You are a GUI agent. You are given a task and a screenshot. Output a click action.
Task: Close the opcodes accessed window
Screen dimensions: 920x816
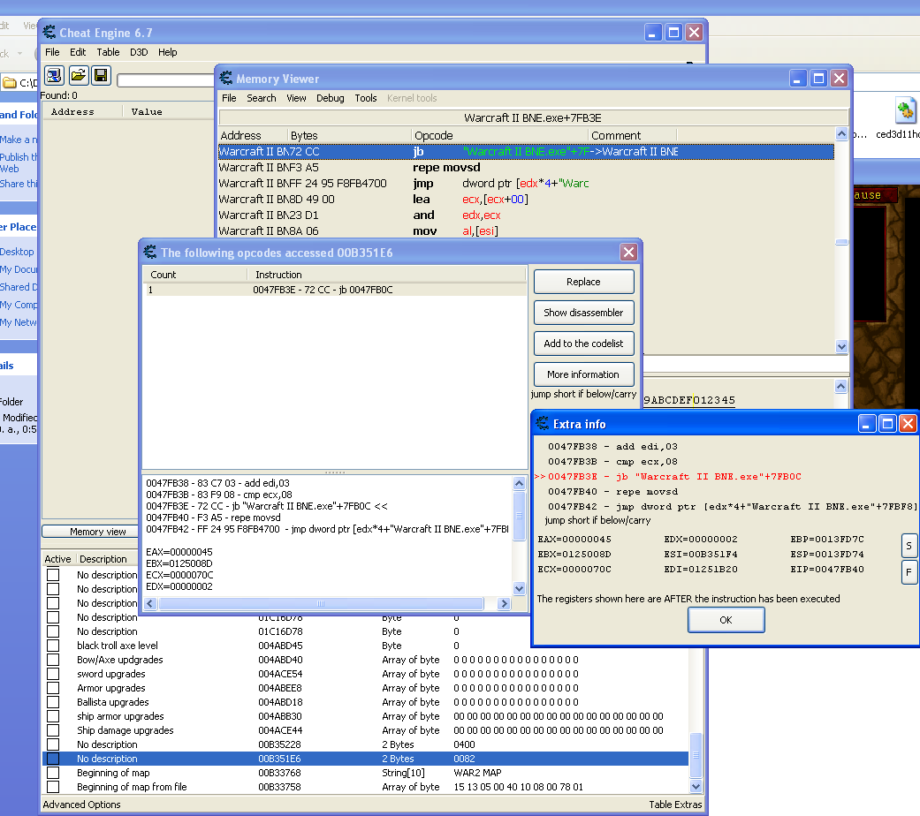pyautogui.click(x=628, y=253)
